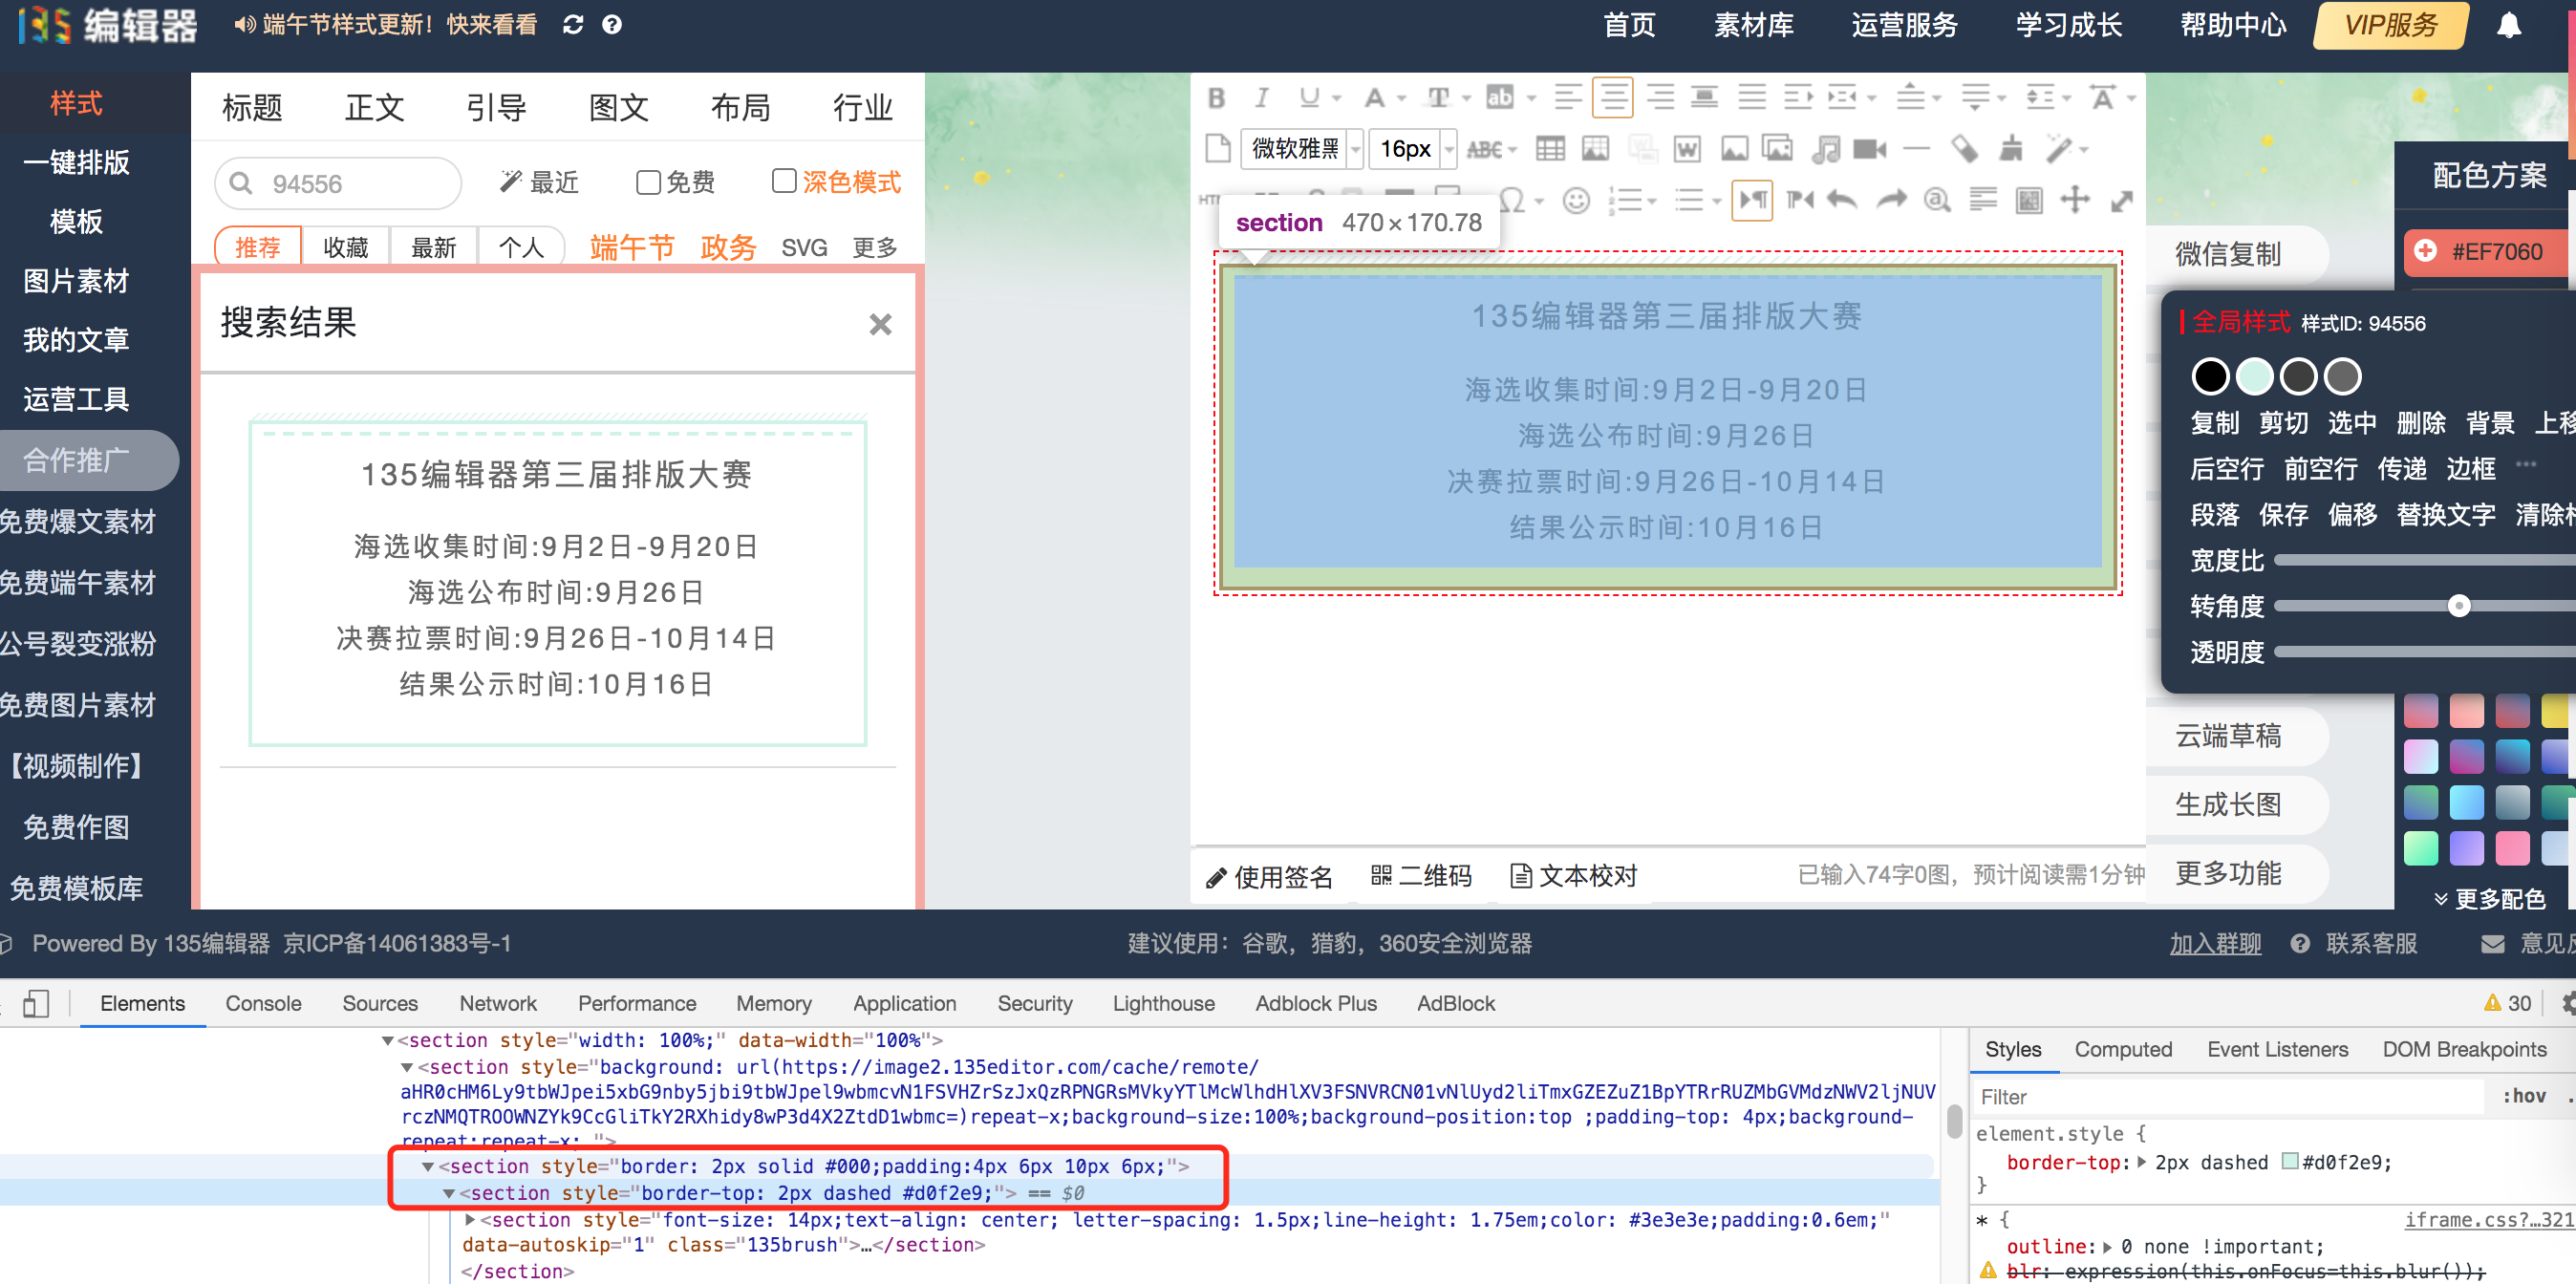Insert a video with the video icon
This screenshot has height=1284, width=2576.
pyautogui.click(x=1872, y=148)
